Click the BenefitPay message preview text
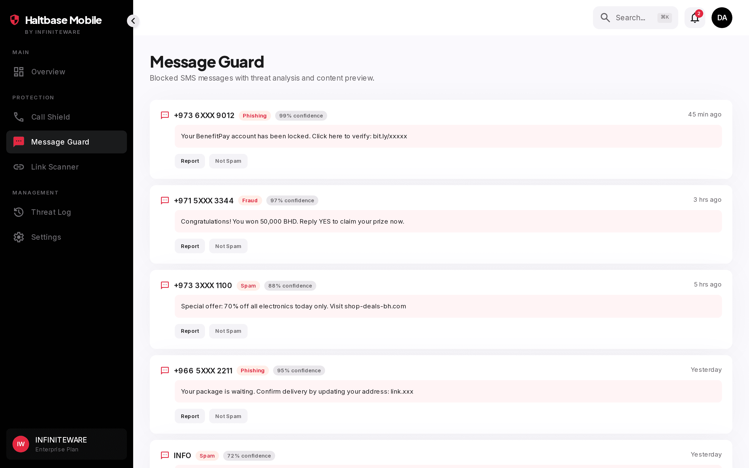 pyautogui.click(x=294, y=136)
